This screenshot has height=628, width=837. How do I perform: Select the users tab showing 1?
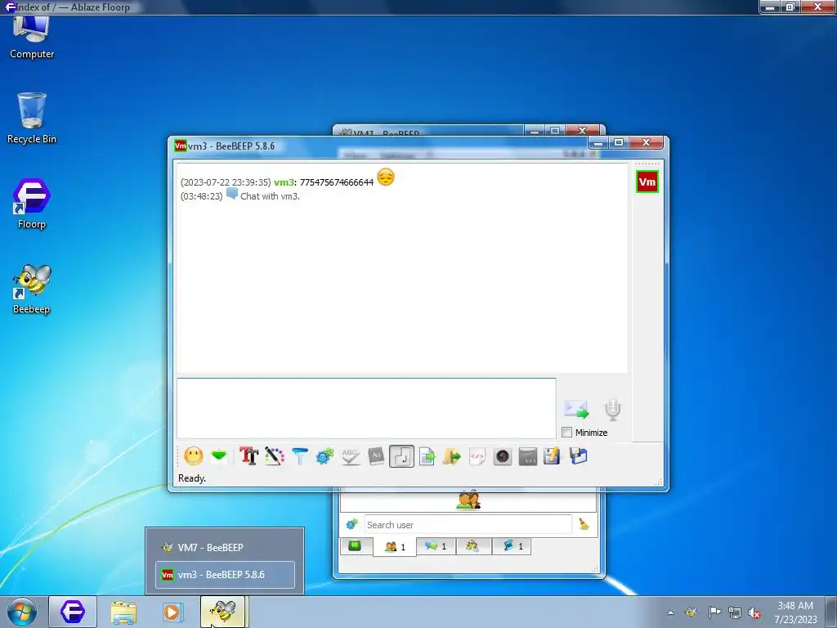395,547
